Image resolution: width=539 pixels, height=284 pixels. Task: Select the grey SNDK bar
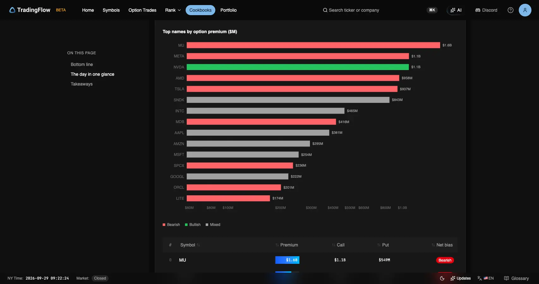[x=288, y=100]
